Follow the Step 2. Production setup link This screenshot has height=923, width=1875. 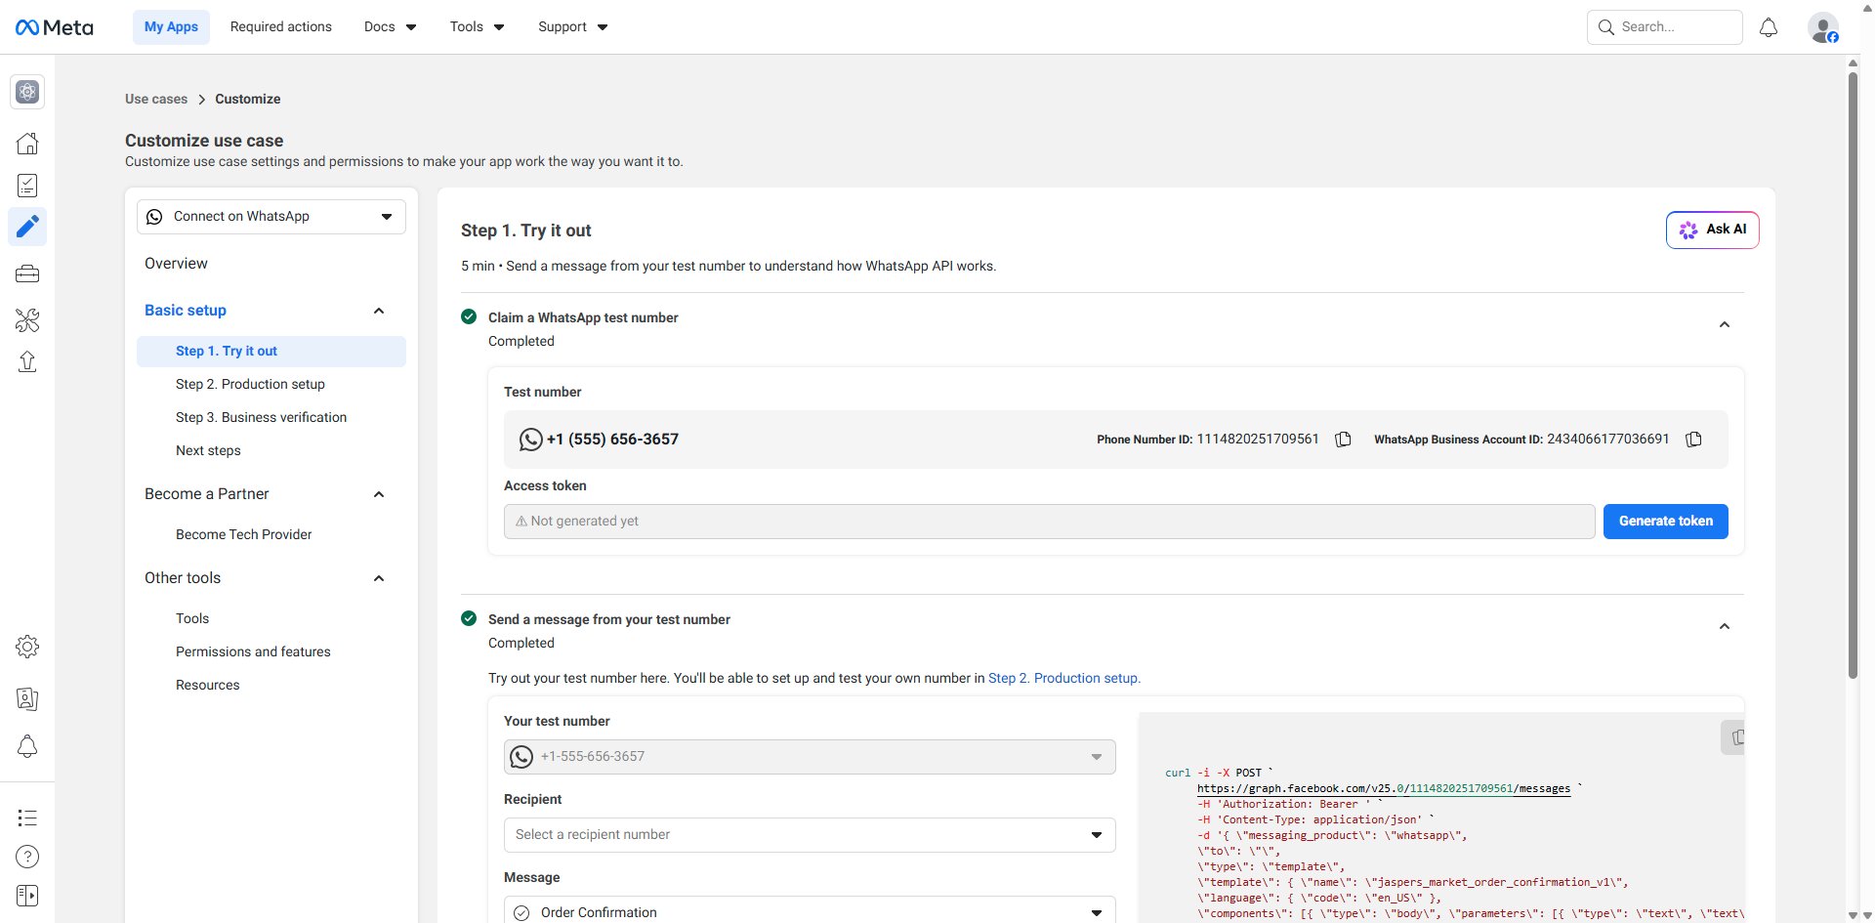pos(1063,679)
